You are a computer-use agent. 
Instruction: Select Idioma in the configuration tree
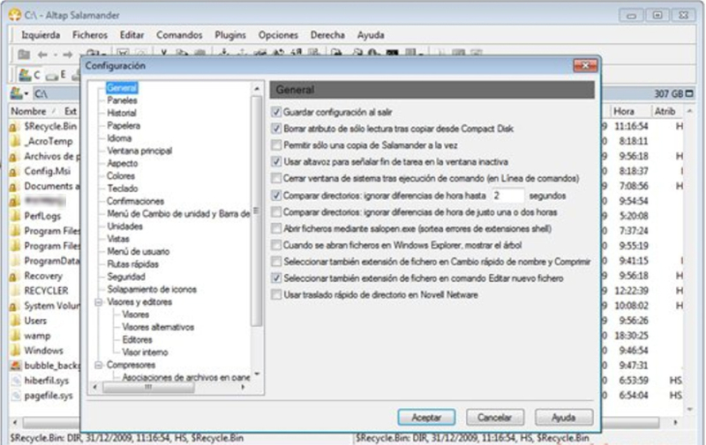119,138
